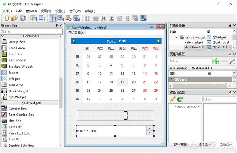Image resolution: width=237 pixels, height=153 pixels.
Task: Apply Form Layout icon
Action: coord(127,18)
